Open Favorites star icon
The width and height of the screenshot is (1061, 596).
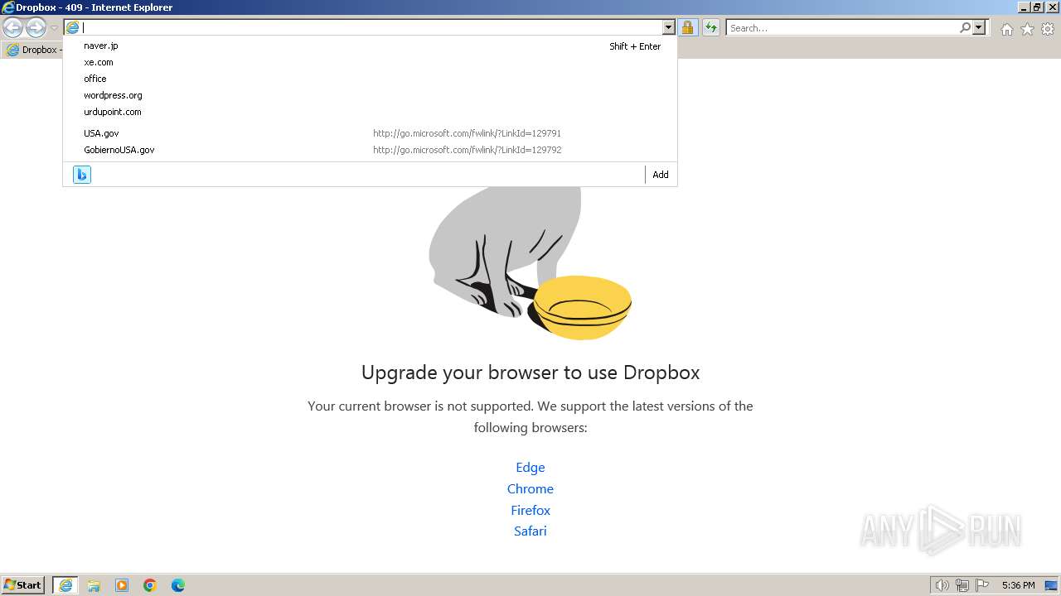[1027, 29]
